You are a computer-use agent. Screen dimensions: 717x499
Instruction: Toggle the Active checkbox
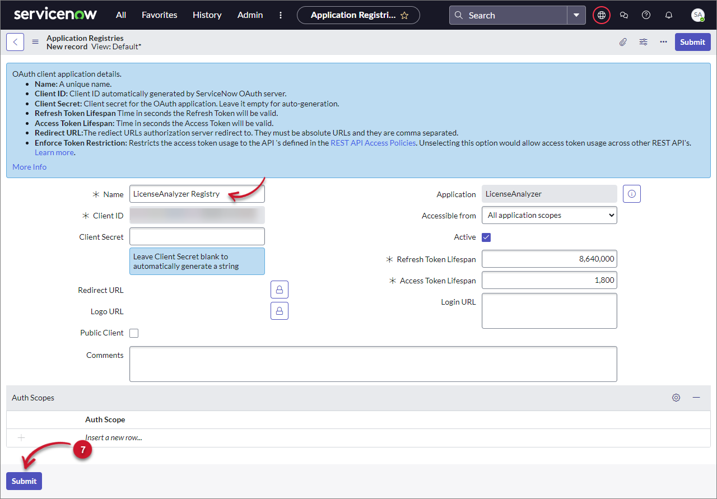point(486,237)
